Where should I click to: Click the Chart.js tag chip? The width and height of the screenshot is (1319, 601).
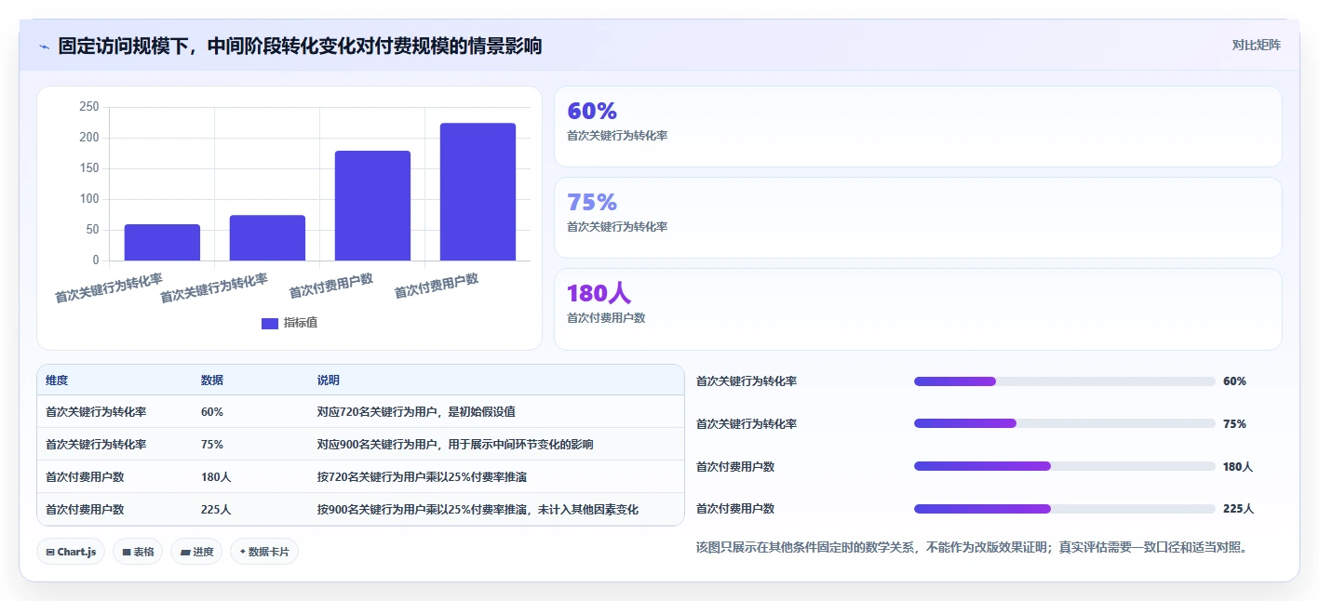[x=72, y=552]
